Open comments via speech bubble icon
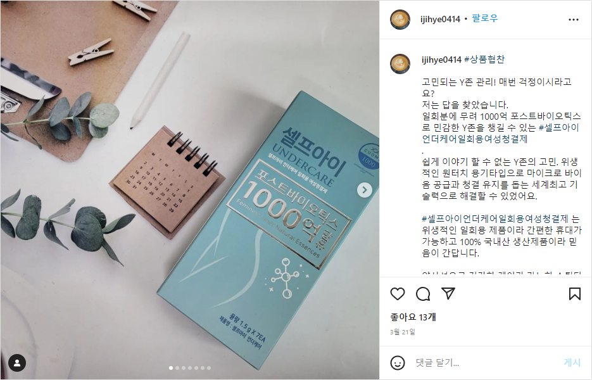Image resolution: width=592 pixels, height=380 pixels. tap(423, 294)
